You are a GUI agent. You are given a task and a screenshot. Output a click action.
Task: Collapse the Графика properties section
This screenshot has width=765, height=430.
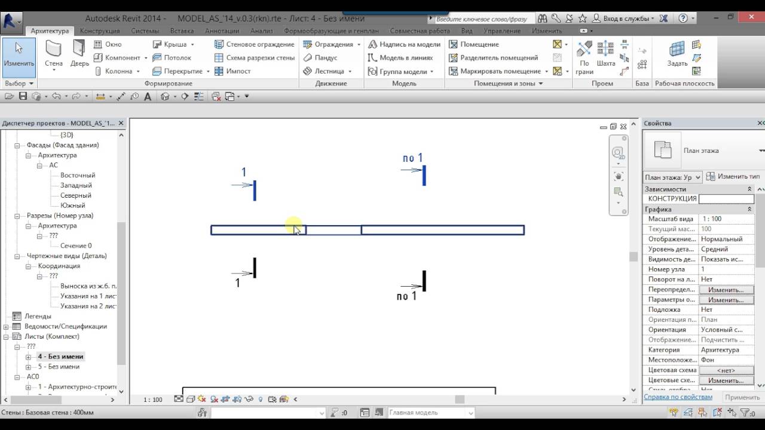[749, 210]
